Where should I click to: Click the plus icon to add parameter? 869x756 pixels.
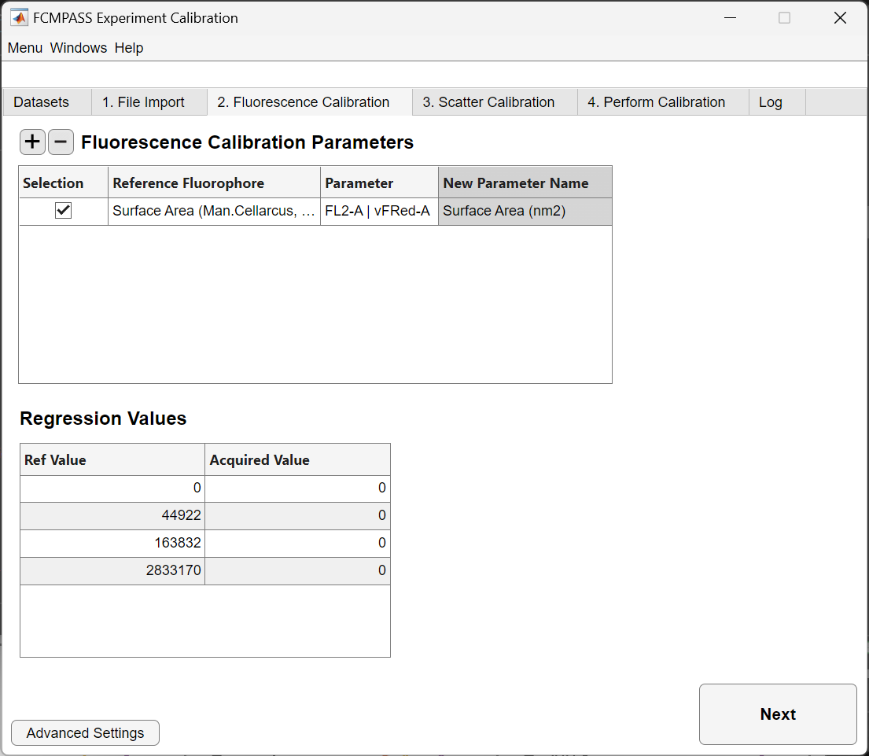pyautogui.click(x=32, y=142)
